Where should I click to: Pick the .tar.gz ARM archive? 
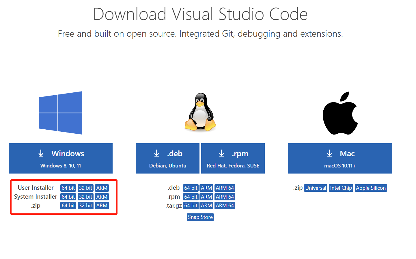click(x=206, y=206)
